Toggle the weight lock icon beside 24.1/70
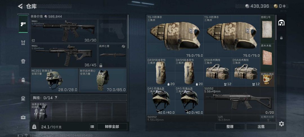Image resolution: width=304 pixels, height=137 pixels. pyautogui.click(x=34, y=127)
